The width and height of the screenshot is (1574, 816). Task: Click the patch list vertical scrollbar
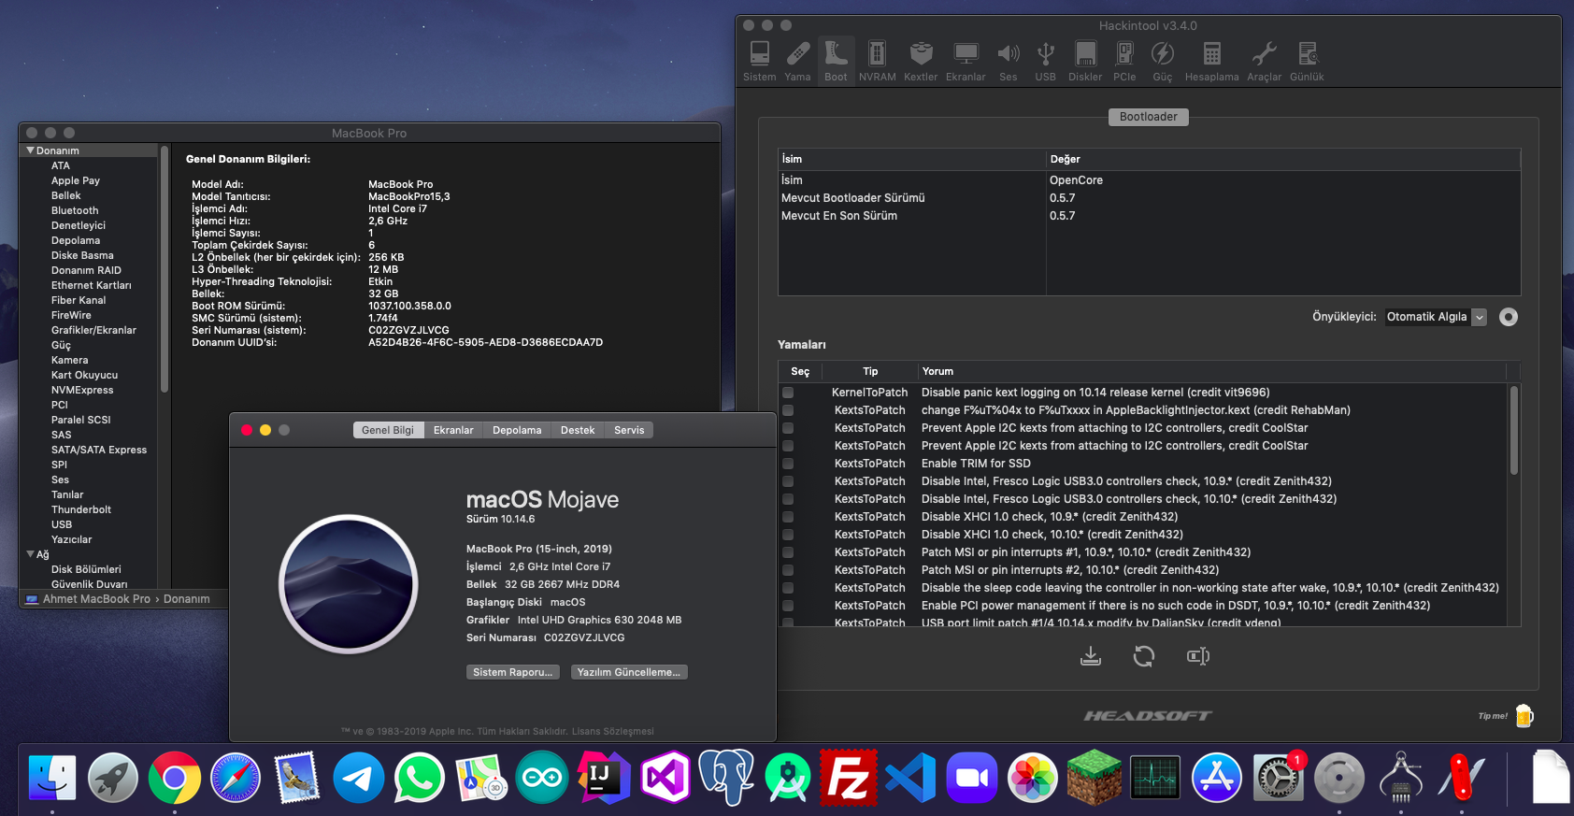1513,430
